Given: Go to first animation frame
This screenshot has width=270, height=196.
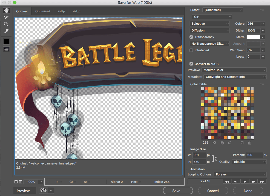Looking at the screenshot, I should click(x=227, y=181).
